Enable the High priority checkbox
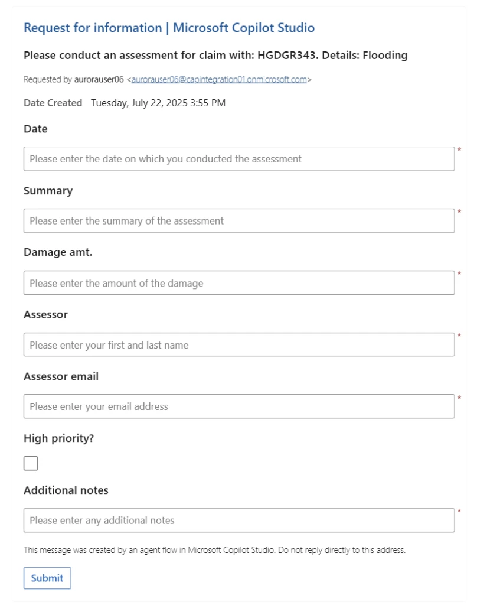This screenshot has height=605, width=477. coord(30,463)
